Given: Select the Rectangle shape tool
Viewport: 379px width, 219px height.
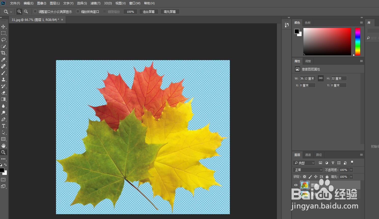Looking at the screenshot, I should [x=3, y=139].
